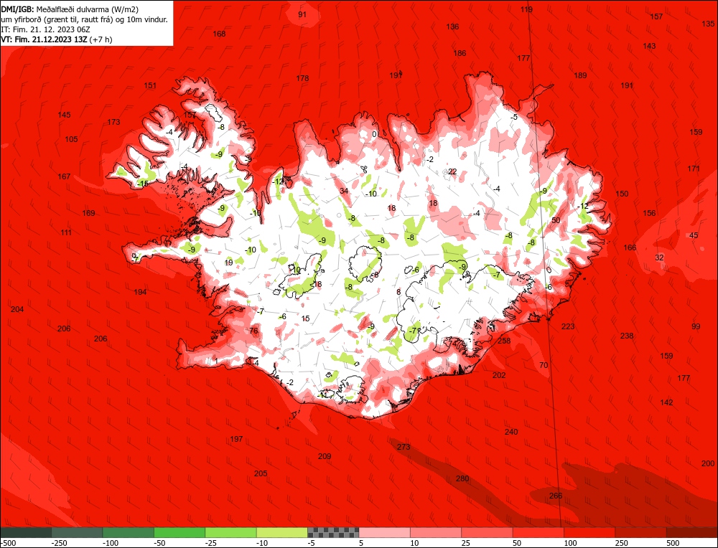Screen dimensions: 718x548
Task: Click the sea value 238
Action: [x=627, y=336]
